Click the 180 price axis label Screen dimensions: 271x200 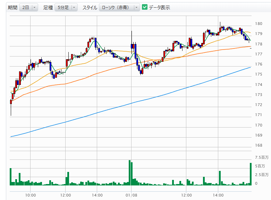click(258, 24)
